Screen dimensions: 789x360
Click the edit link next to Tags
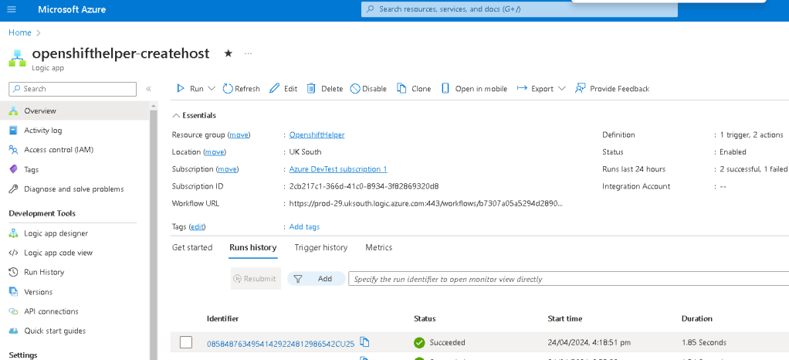198,227
